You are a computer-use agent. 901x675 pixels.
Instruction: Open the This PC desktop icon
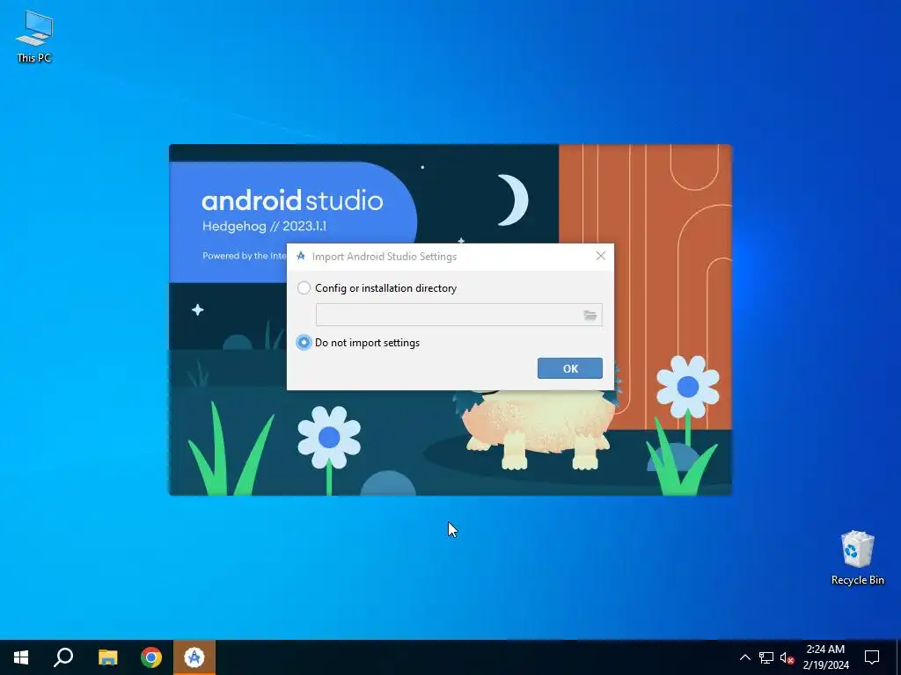[34, 36]
